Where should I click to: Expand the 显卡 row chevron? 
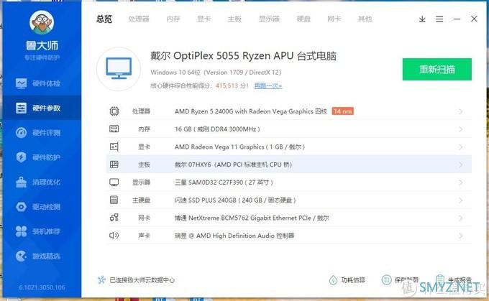tap(461, 147)
